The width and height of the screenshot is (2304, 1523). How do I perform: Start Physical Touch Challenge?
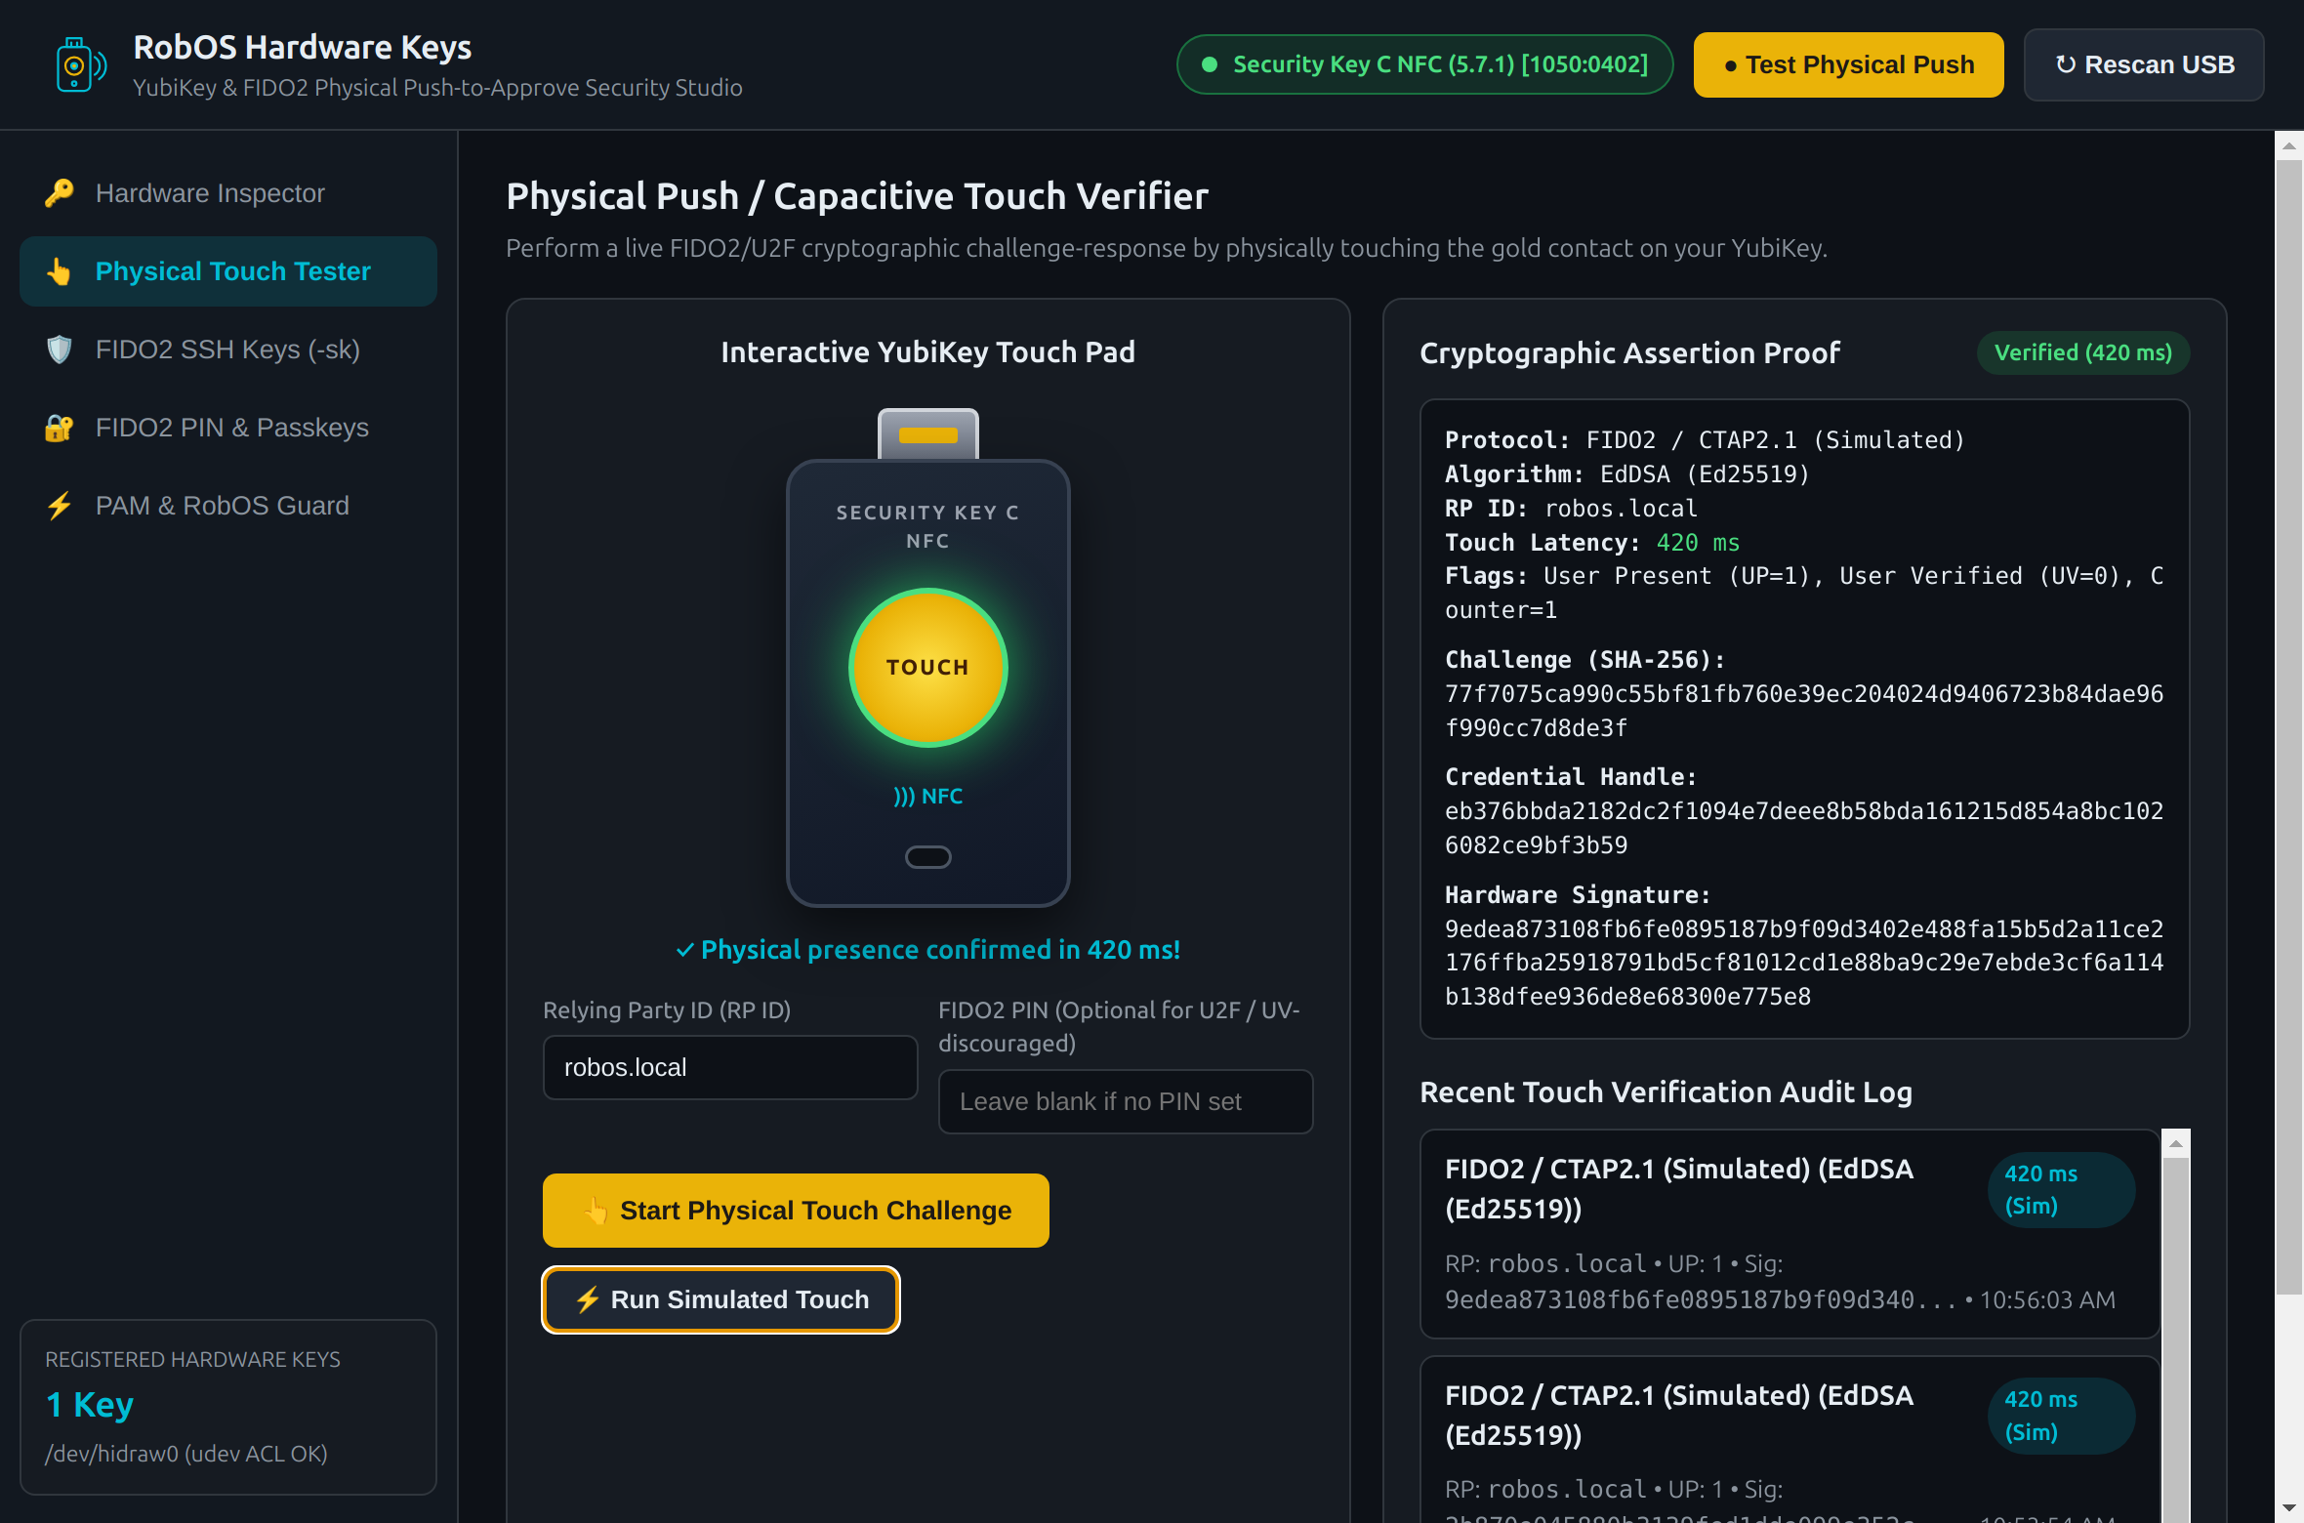point(796,1211)
